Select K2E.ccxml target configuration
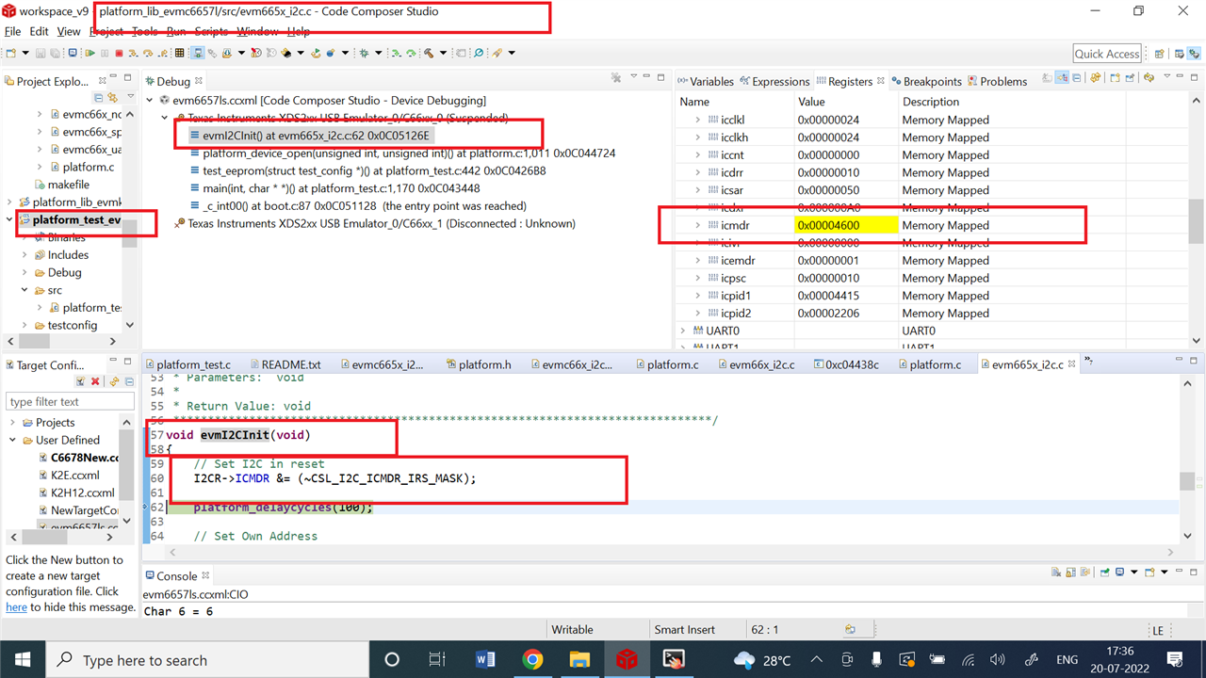The image size is (1206, 678). 68,476
